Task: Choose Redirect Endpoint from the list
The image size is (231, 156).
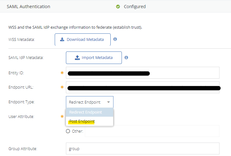Action: click(85, 112)
